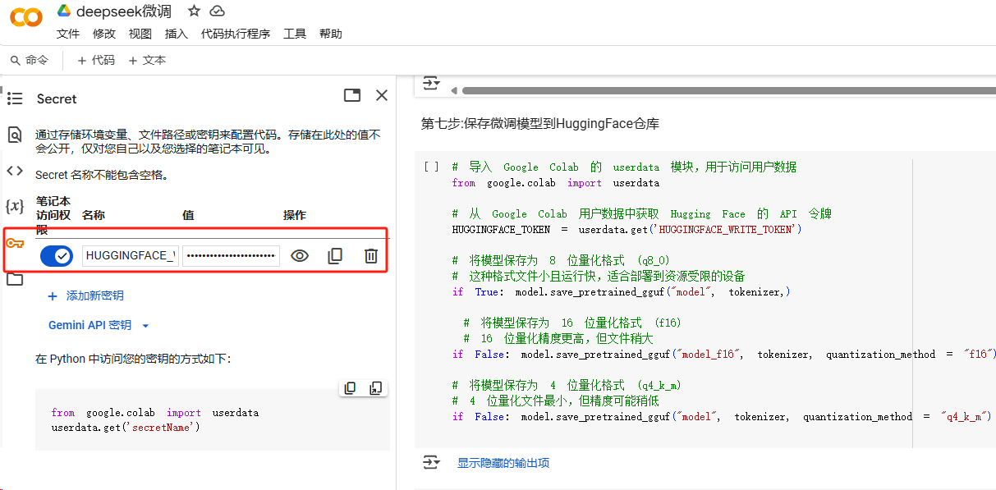This screenshot has width=996, height=490.
Task: Click the quantization_method = "f16" code line
Action: pyautogui.click(x=724, y=354)
